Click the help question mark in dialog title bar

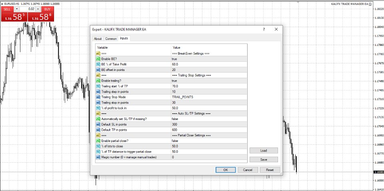coord(264,30)
